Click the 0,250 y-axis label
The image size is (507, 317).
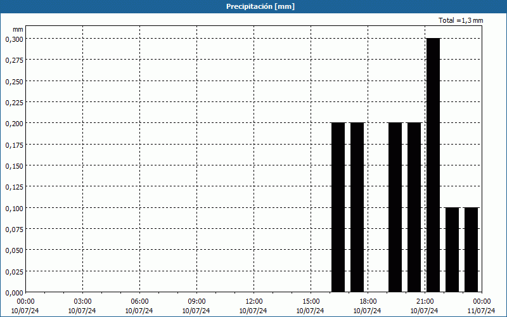click(x=14, y=82)
